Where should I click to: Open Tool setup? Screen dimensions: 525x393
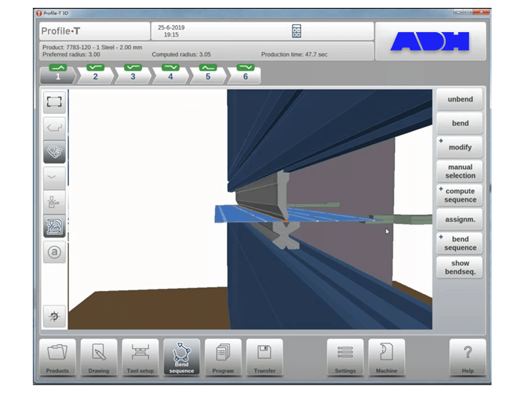(140, 357)
